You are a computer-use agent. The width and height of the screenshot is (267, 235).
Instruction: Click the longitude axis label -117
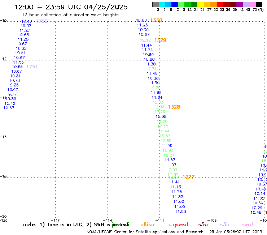[x=55, y=220]
